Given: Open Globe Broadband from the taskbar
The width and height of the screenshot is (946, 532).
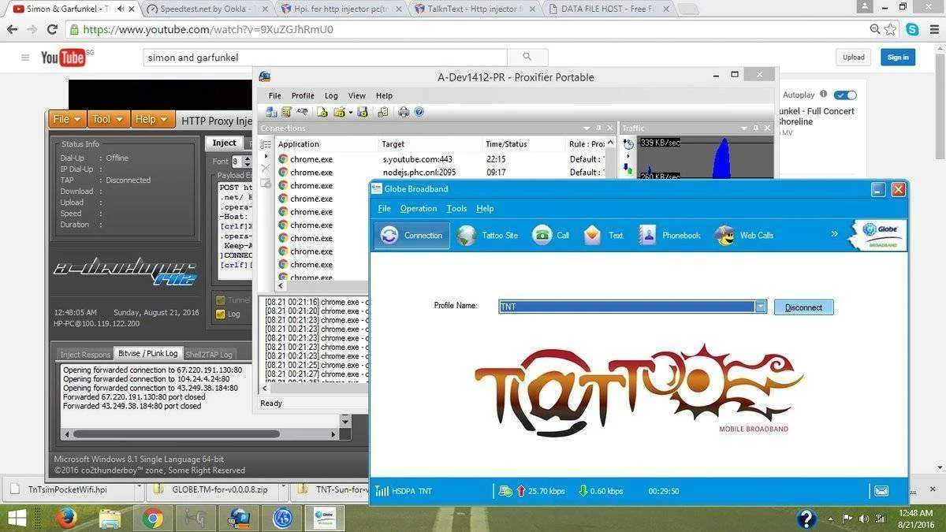Looking at the screenshot, I should [x=325, y=518].
